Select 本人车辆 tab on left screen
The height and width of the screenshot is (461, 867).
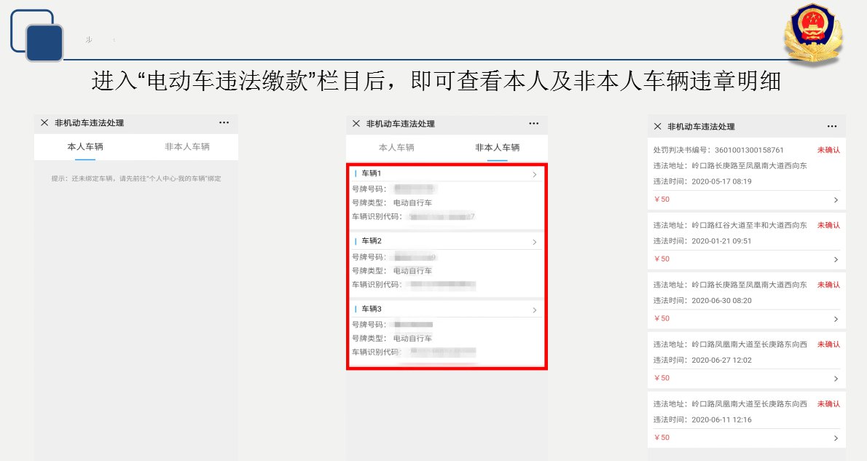pyautogui.click(x=85, y=146)
